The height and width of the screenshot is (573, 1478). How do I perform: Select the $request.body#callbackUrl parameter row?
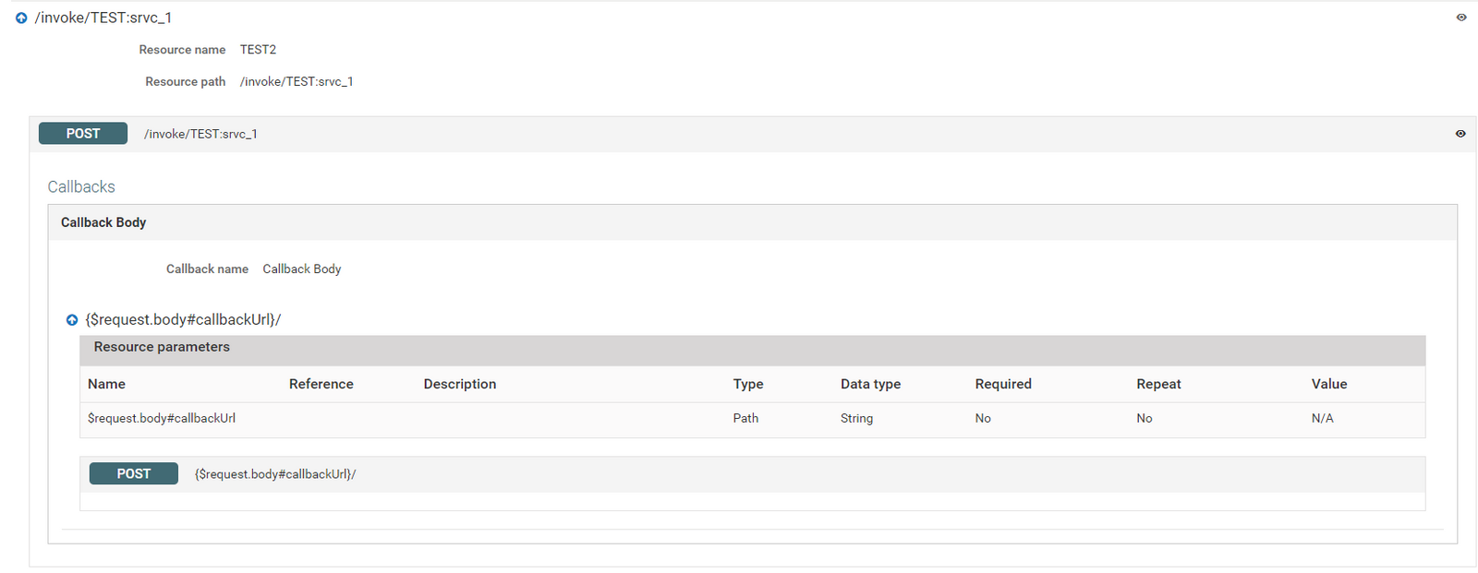(162, 419)
